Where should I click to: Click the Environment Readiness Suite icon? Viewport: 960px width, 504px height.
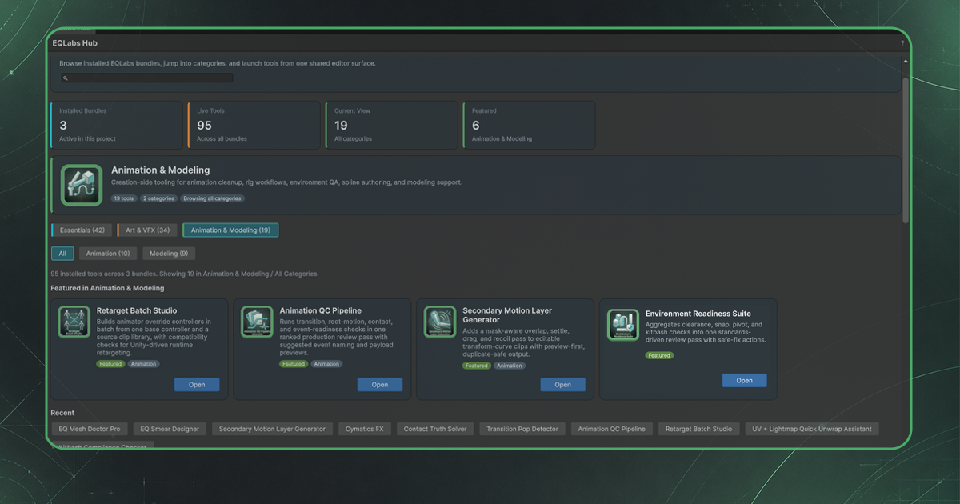click(623, 325)
